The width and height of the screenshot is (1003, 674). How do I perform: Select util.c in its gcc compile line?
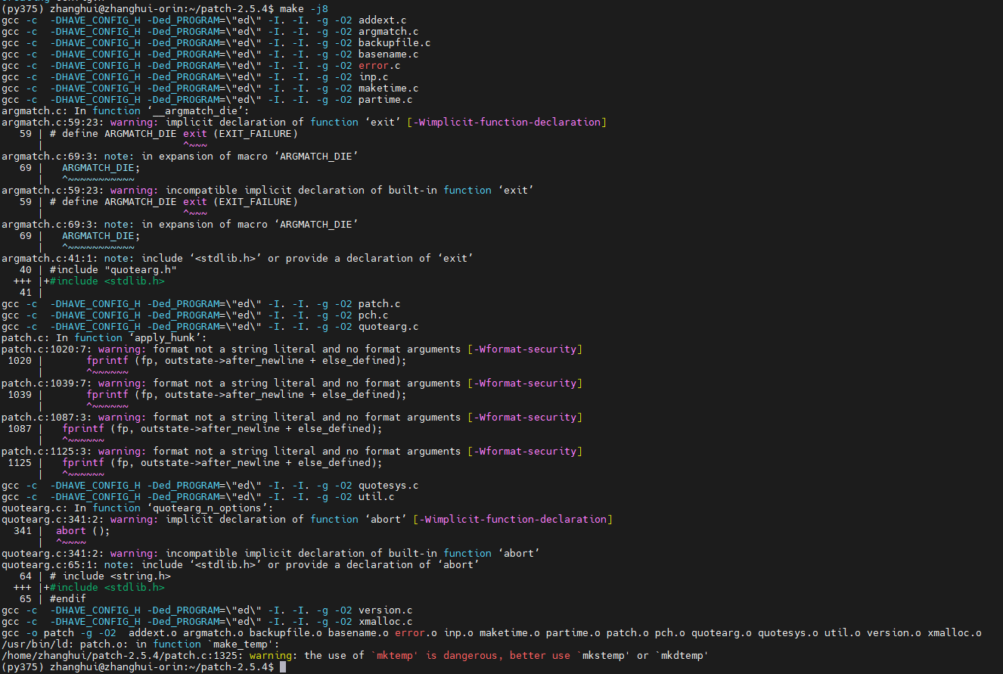tap(377, 496)
